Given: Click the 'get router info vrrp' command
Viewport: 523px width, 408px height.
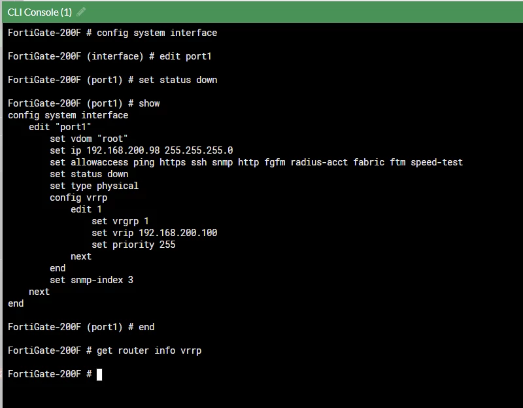Looking at the screenshot, I should pyautogui.click(x=149, y=350).
